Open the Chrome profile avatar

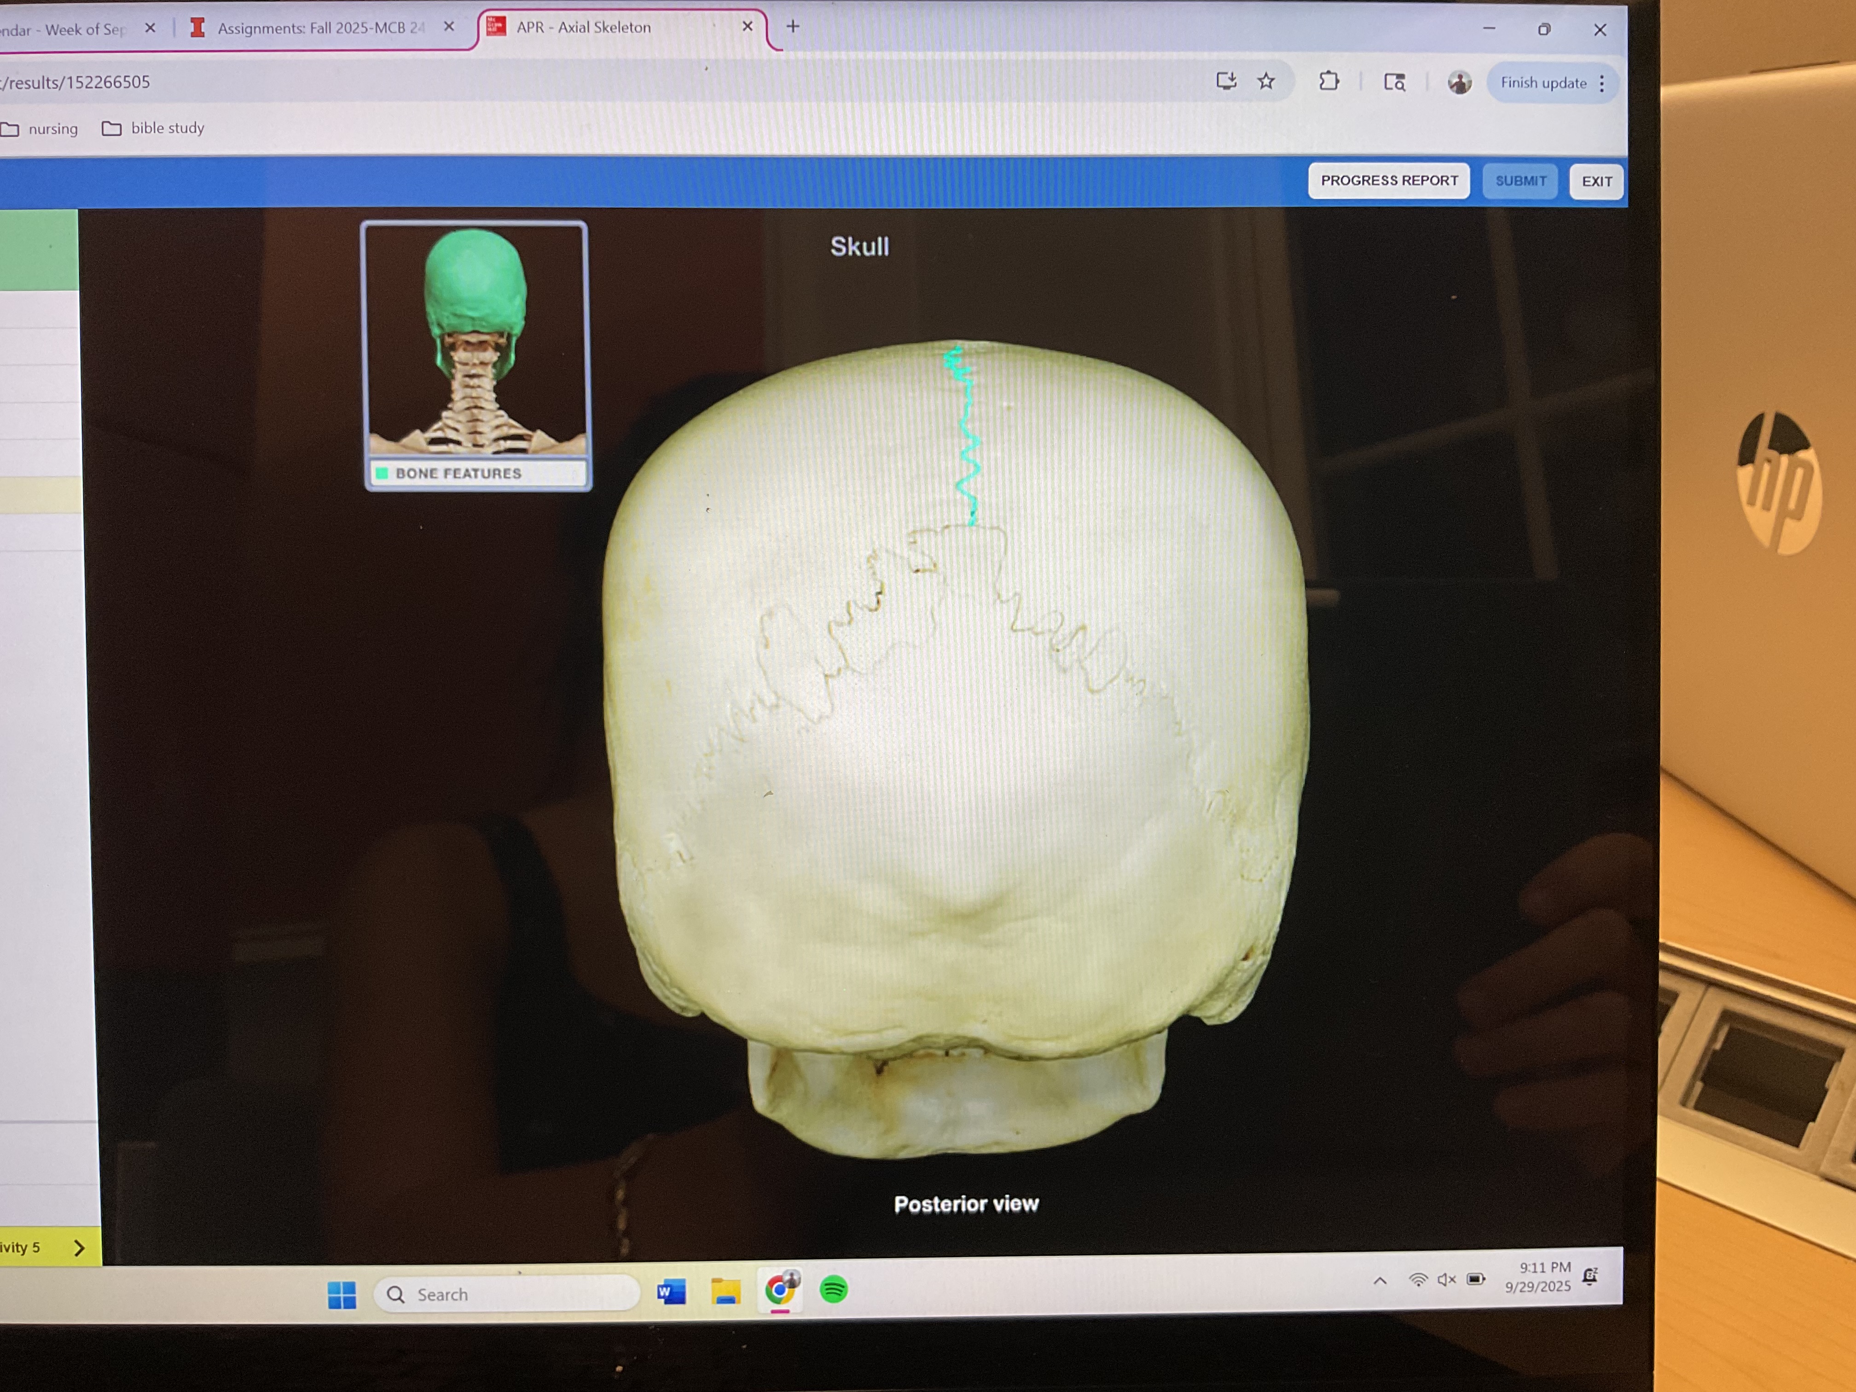click(1459, 82)
